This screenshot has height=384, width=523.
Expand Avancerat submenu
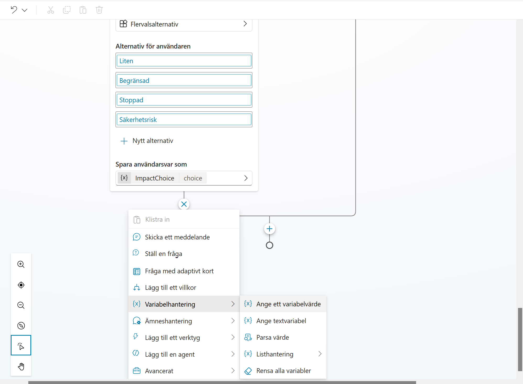point(184,371)
